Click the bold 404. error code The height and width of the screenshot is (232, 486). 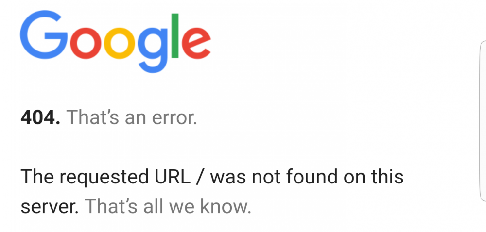tap(40, 118)
